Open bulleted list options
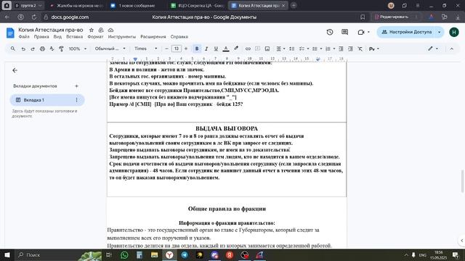The height and width of the screenshot is (261, 465). [317, 49]
